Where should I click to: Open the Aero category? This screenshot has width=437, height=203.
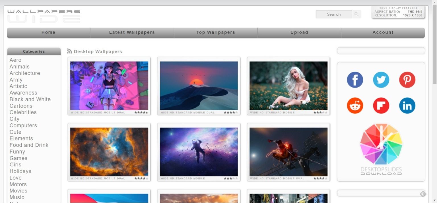15,60
